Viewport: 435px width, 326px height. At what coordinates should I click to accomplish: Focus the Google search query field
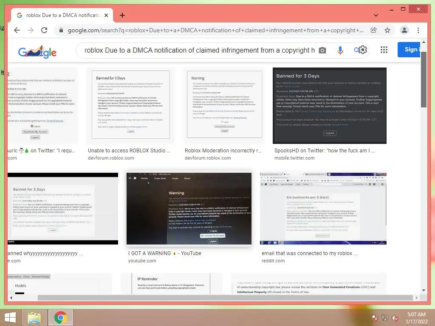coord(199,50)
